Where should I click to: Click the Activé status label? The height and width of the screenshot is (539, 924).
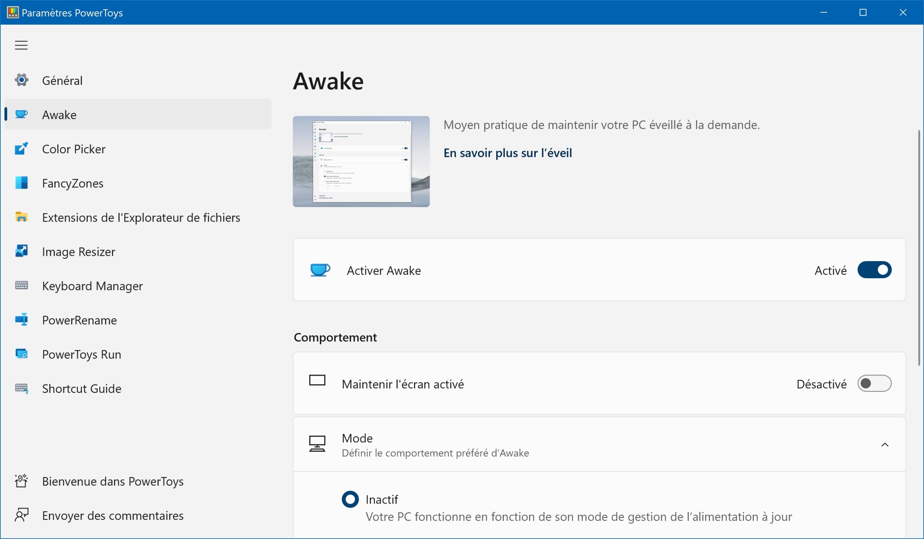tap(831, 271)
